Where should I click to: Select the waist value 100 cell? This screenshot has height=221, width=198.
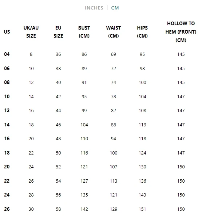tap(114, 153)
